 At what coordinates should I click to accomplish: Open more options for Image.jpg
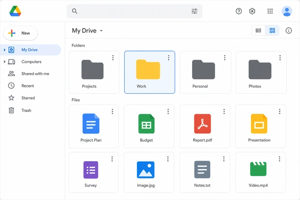pos(168,159)
